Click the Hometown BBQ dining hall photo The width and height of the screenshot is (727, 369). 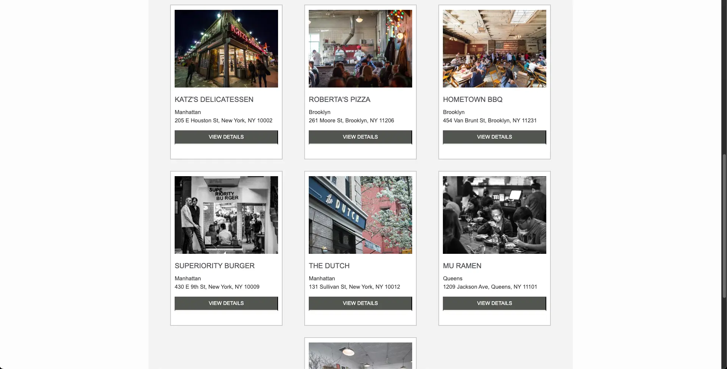pyautogui.click(x=494, y=48)
